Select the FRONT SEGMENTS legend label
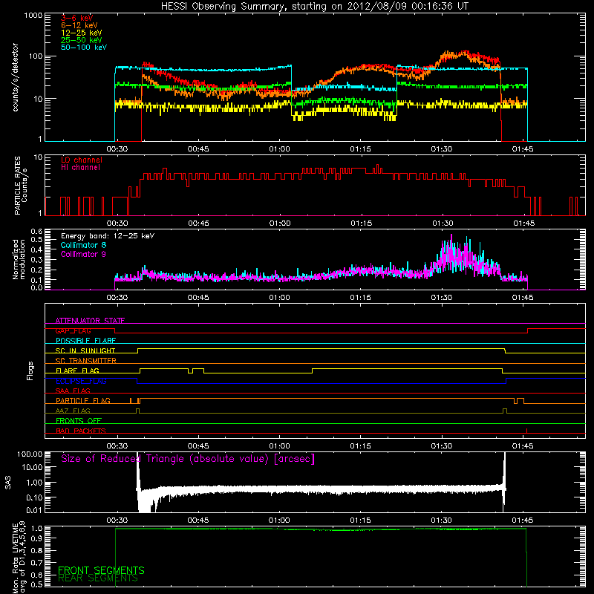The height and width of the screenshot is (594, 594). point(101,570)
